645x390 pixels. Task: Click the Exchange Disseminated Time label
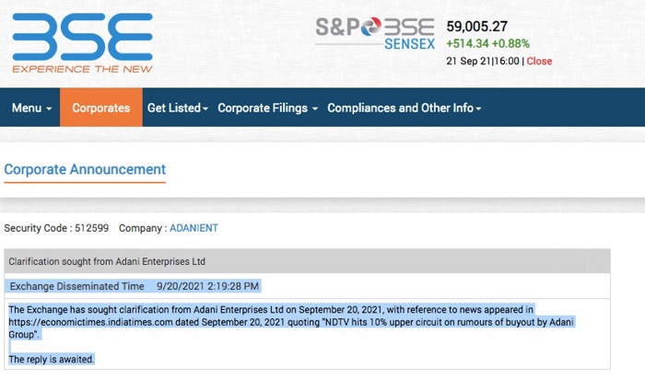[x=76, y=286]
